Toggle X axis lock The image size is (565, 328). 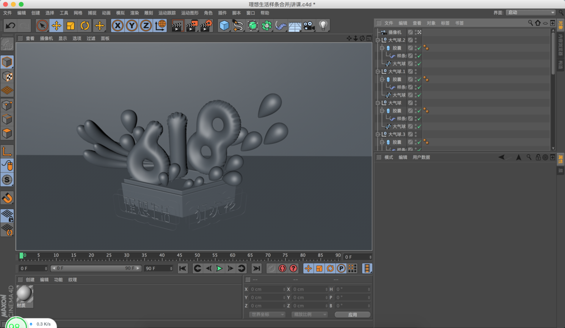tap(118, 26)
